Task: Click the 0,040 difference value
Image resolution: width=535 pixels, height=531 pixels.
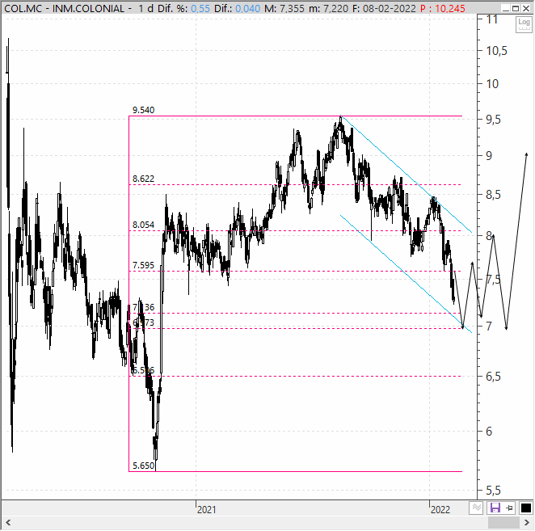Action: pos(248,8)
